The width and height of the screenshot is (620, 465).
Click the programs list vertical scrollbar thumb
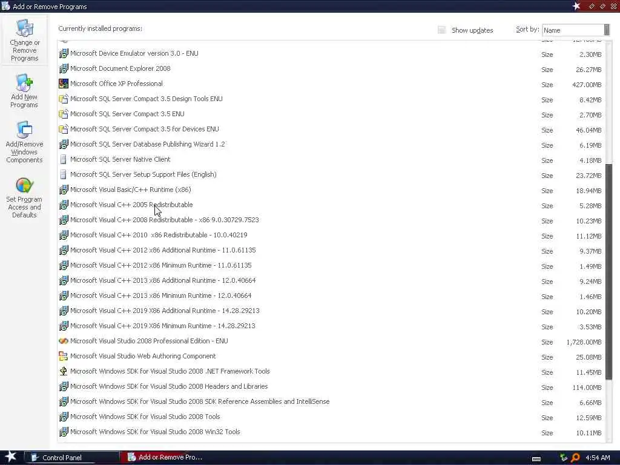[608, 271]
